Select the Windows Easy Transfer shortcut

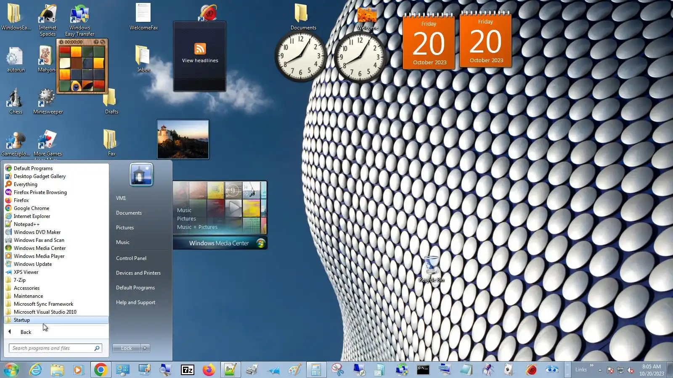click(79, 20)
